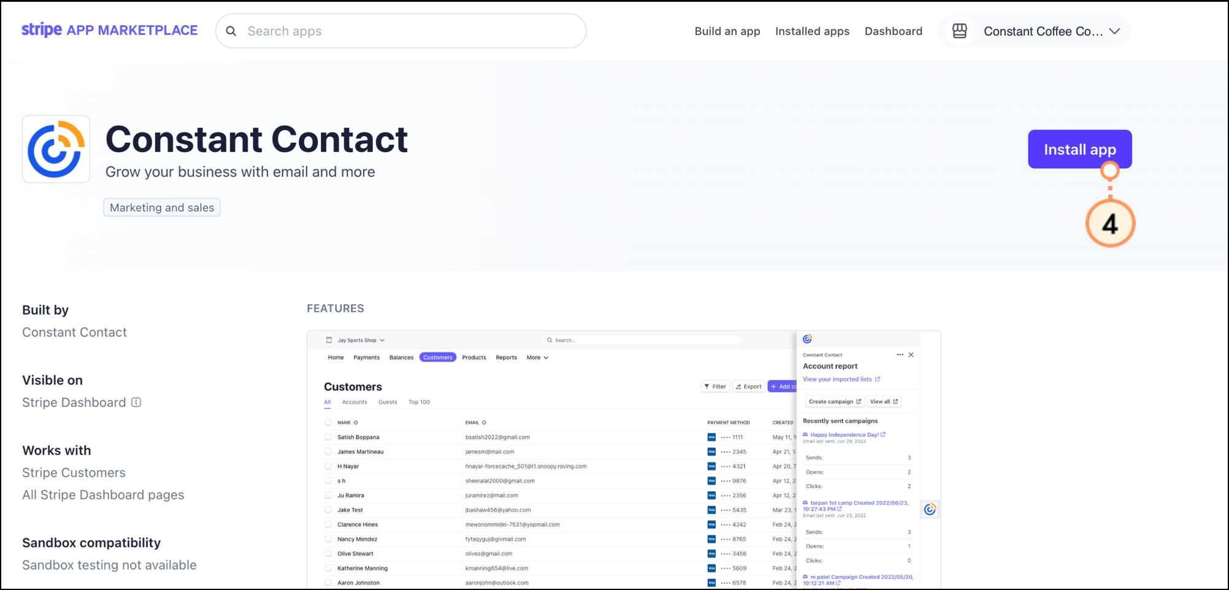The width and height of the screenshot is (1229, 590).
Task: Check the Clarence Hines row checkbox
Action: click(x=328, y=525)
